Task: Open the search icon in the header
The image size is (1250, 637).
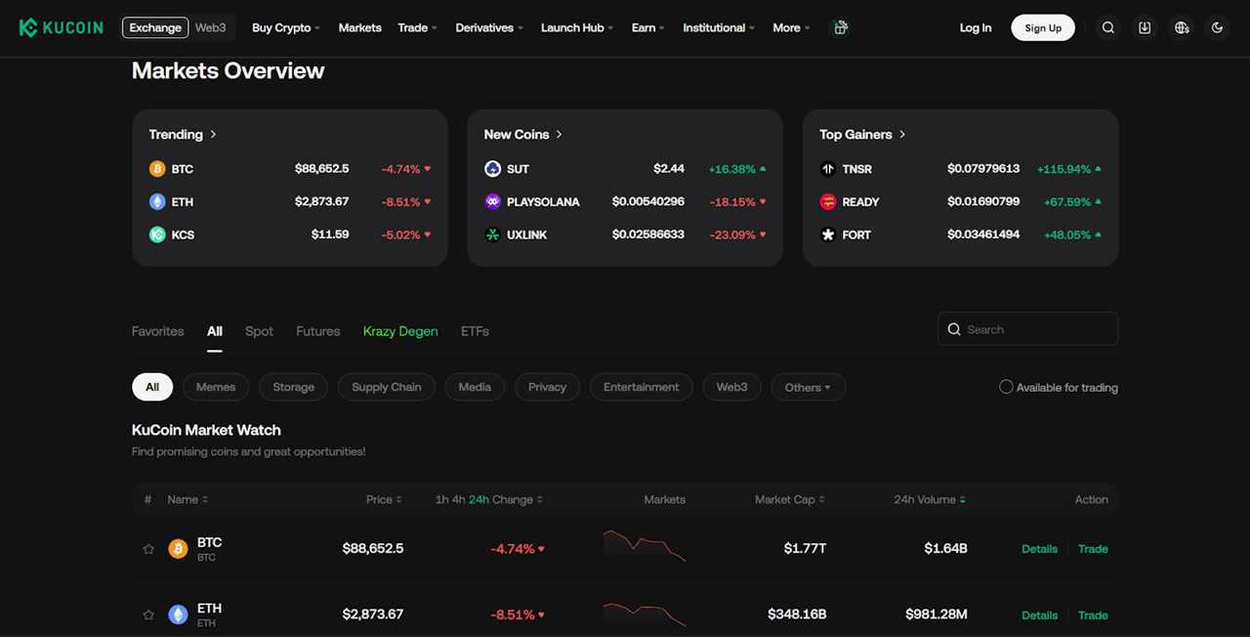Action: (1107, 27)
